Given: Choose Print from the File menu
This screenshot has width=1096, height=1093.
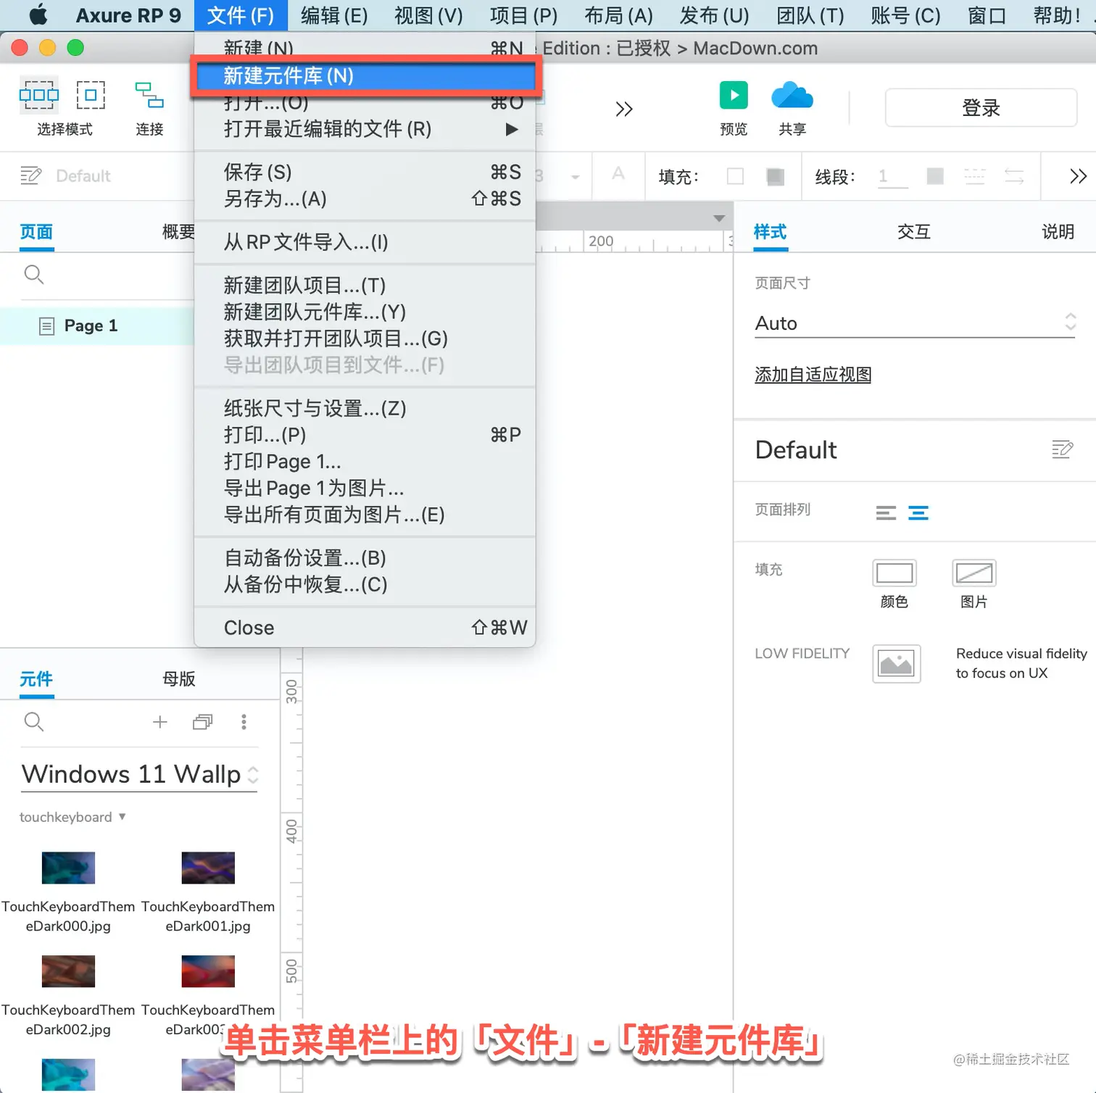Looking at the screenshot, I should tap(365, 435).
